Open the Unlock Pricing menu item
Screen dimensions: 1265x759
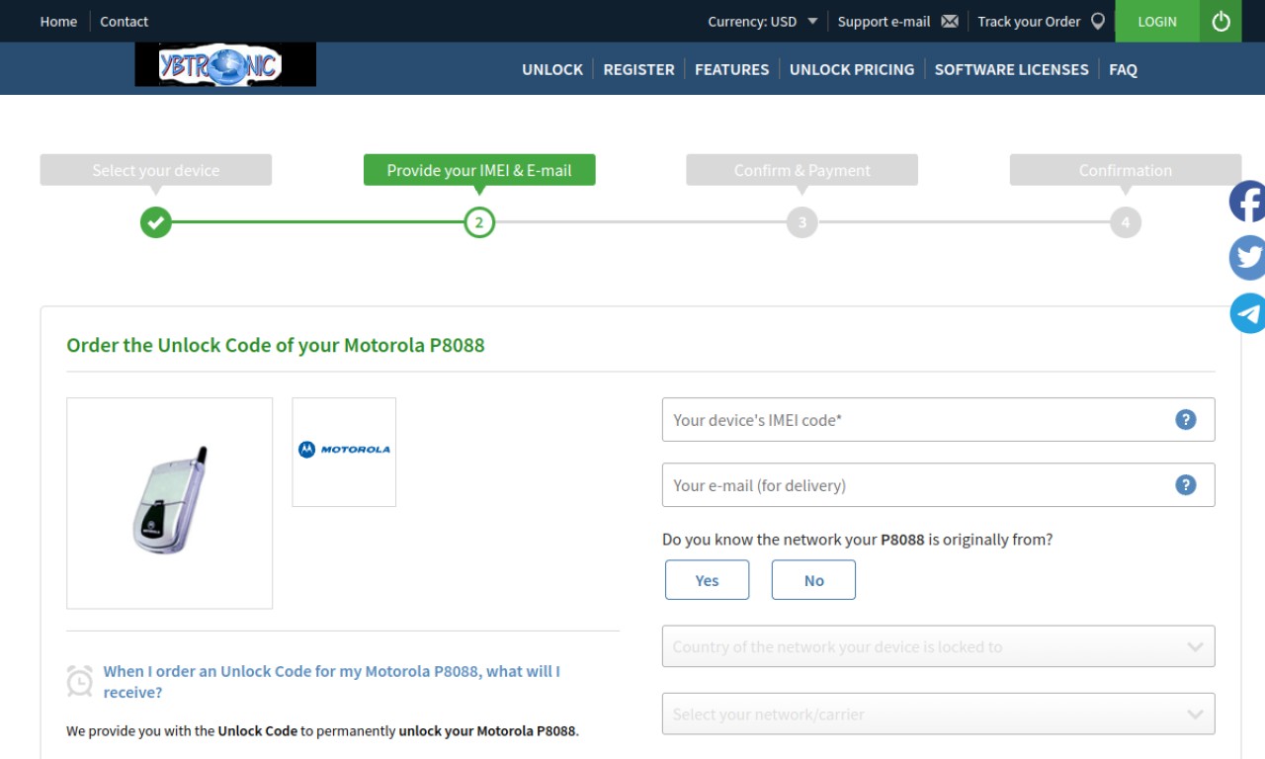tap(852, 69)
